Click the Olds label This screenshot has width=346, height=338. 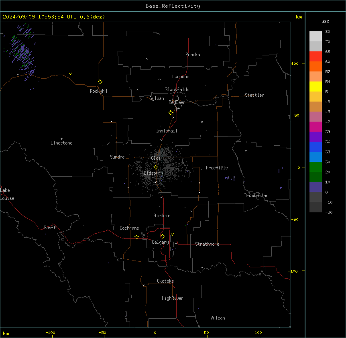[x=156, y=158]
